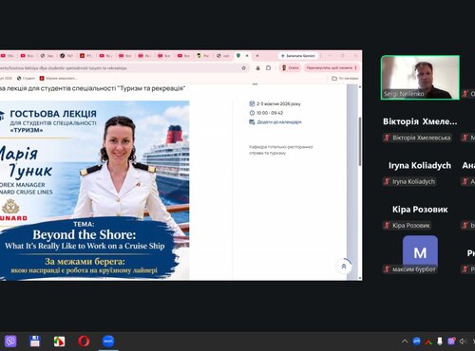This screenshot has height=351, width=475.
Task: Select the active tab with shield icon
Action: click(238, 56)
